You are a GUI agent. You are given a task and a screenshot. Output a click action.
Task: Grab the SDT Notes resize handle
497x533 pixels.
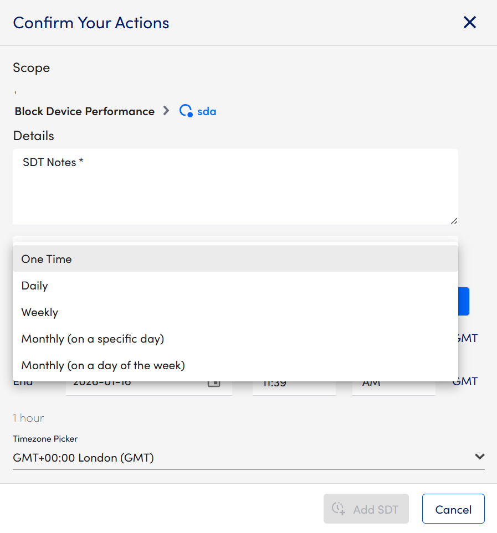click(454, 221)
